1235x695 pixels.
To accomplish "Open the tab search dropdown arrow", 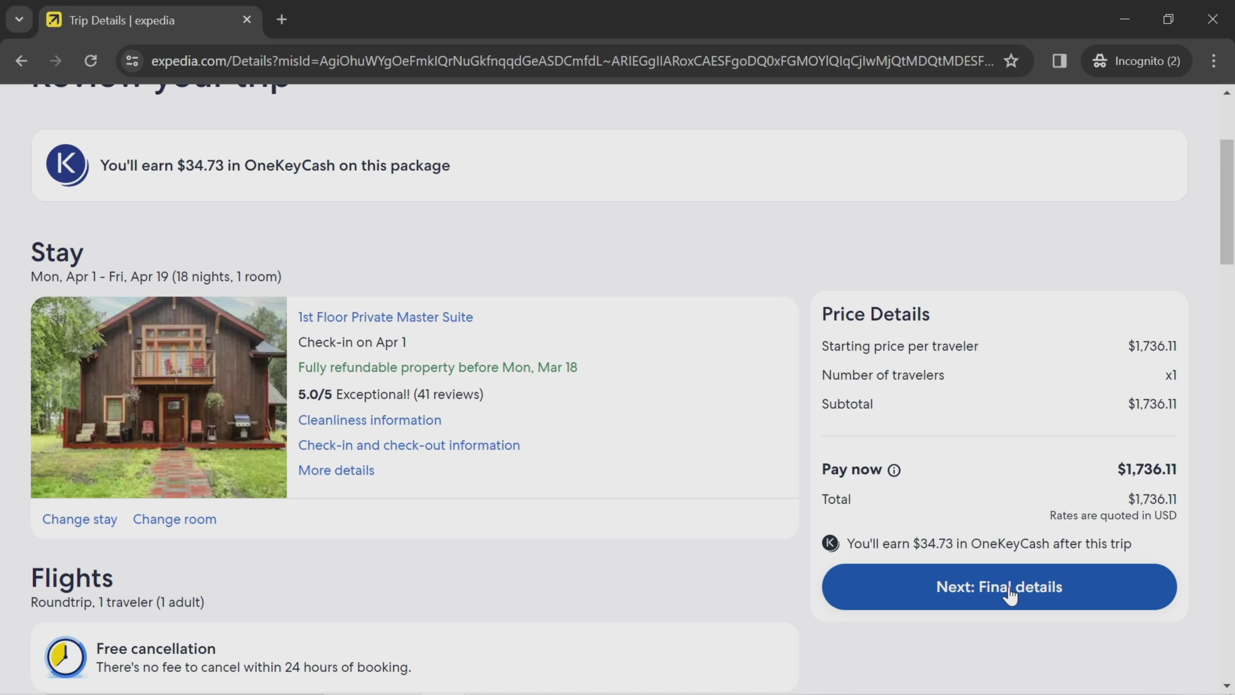I will coord(19,20).
